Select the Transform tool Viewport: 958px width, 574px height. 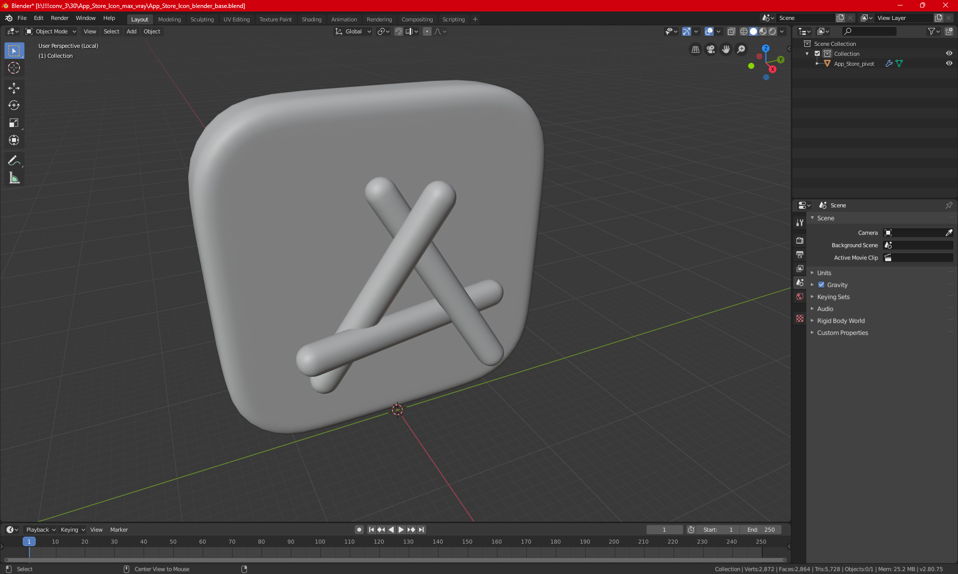[x=14, y=140]
